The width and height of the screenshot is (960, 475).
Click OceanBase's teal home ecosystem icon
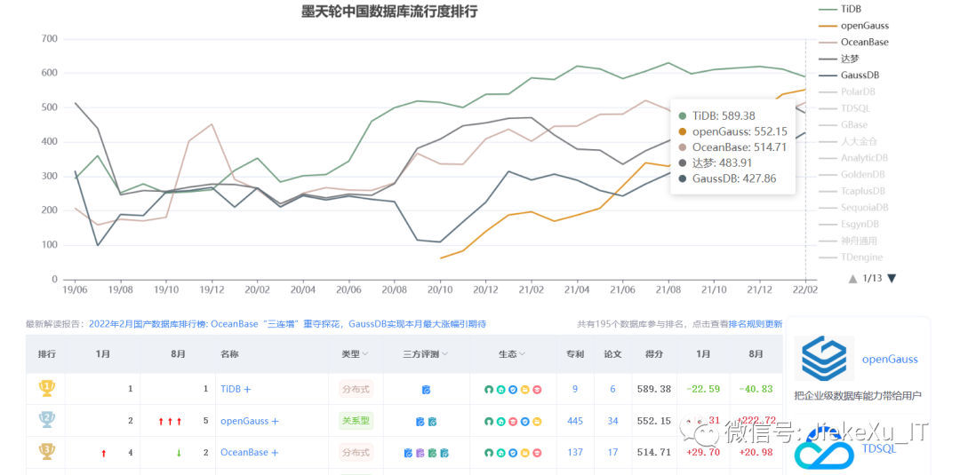500,453
